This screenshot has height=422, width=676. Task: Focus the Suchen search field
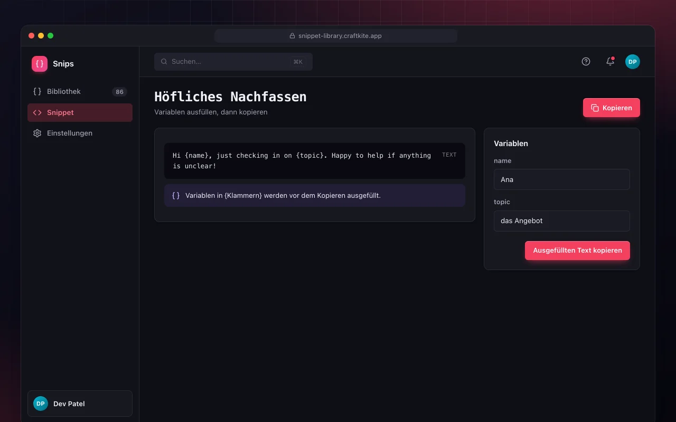(x=233, y=62)
